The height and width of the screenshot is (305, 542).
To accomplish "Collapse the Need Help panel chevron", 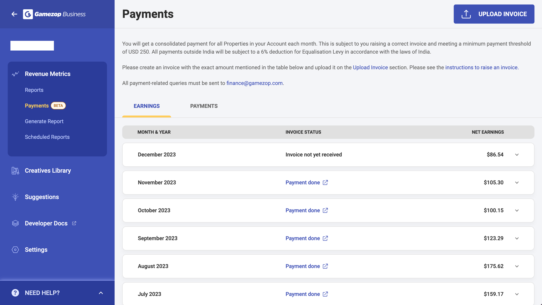I will 101,293.
